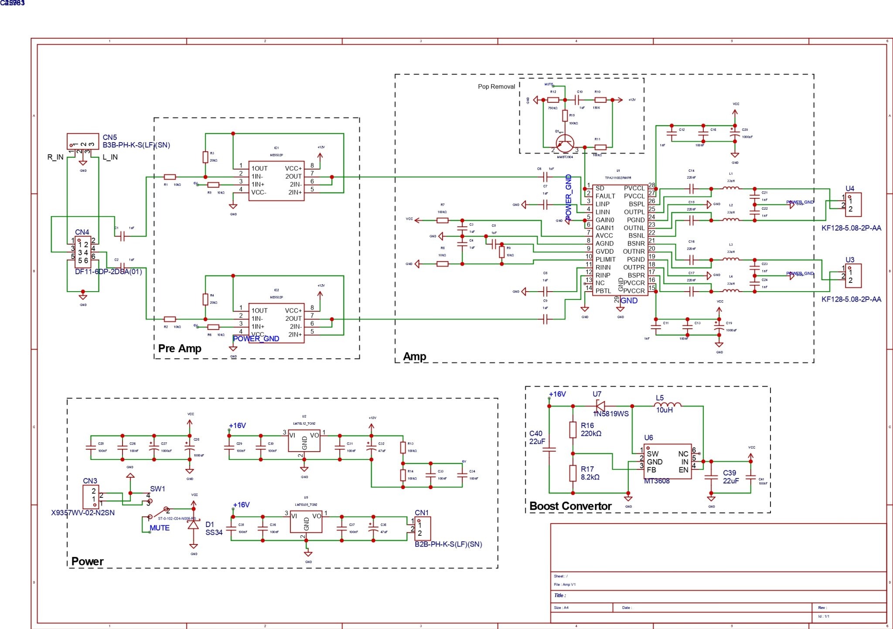This screenshot has height=629, width=893.
Task: Click the D1 SS34 diode symbol
Action: pyautogui.click(x=193, y=524)
